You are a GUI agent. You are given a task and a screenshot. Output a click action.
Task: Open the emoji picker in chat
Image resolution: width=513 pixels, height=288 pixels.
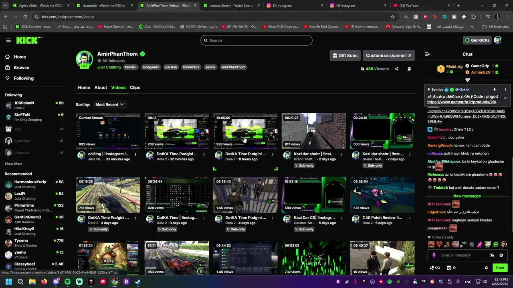tap(501, 255)
